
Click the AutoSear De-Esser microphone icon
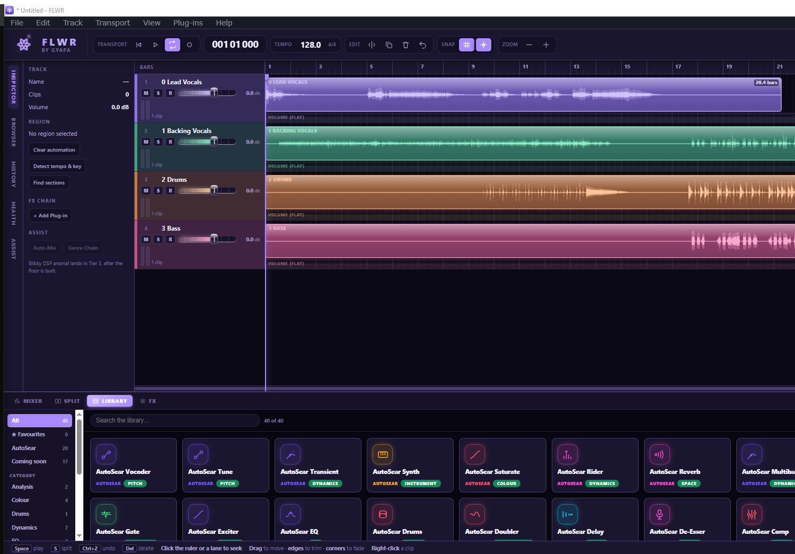(x=659, y=514)
